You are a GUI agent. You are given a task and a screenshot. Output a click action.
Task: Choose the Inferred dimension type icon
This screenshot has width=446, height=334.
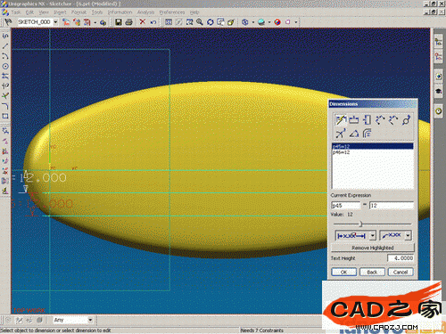(341, 119)
